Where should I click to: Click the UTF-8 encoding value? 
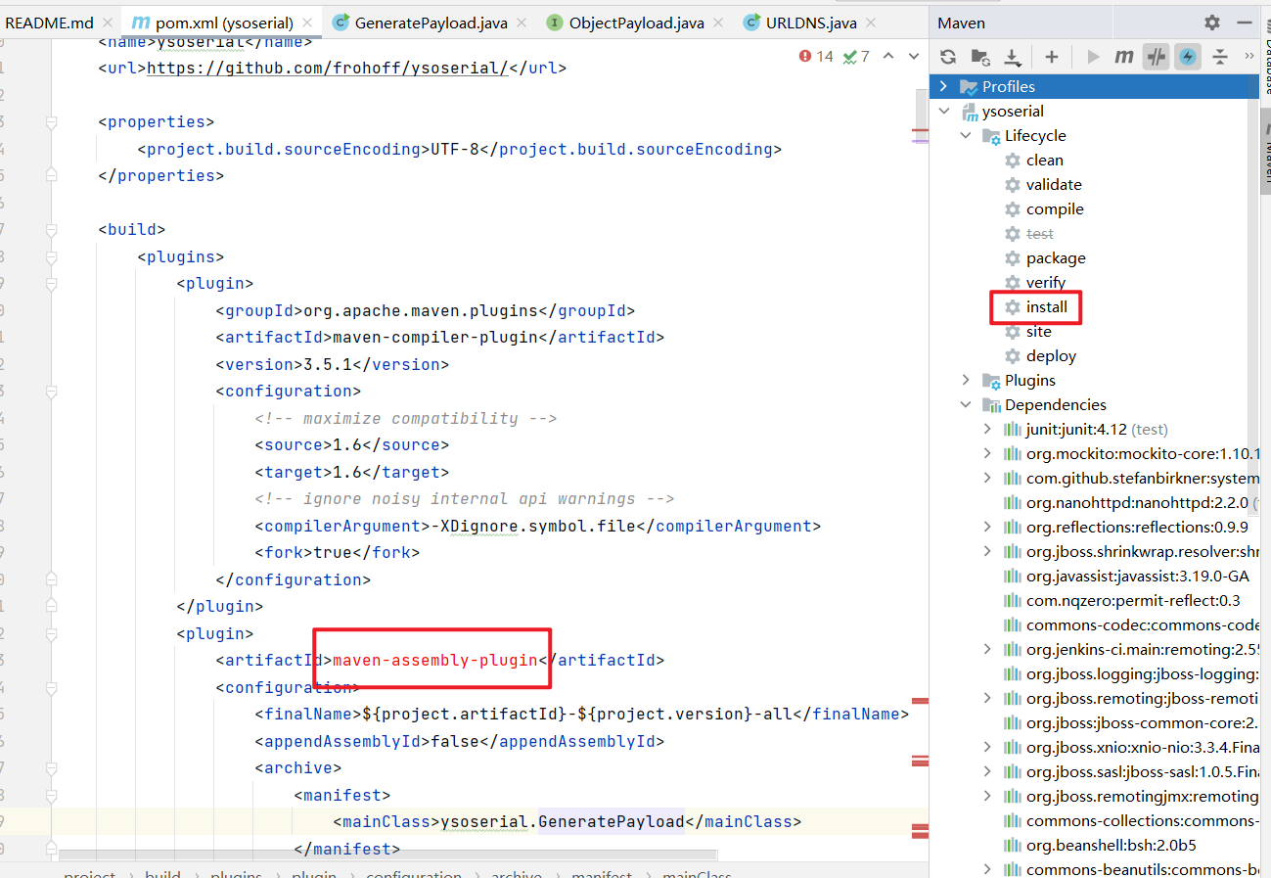tap(455, 150)
